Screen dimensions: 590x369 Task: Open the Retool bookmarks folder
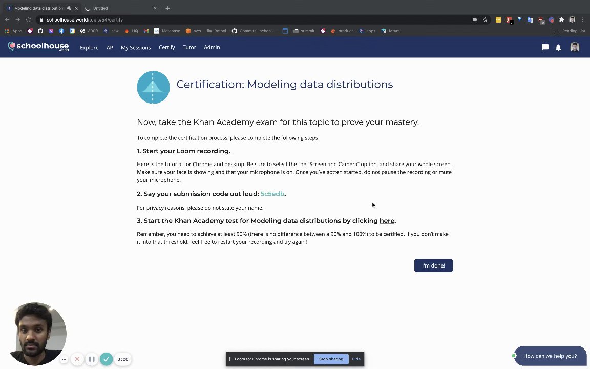click(x=216, y=31)
